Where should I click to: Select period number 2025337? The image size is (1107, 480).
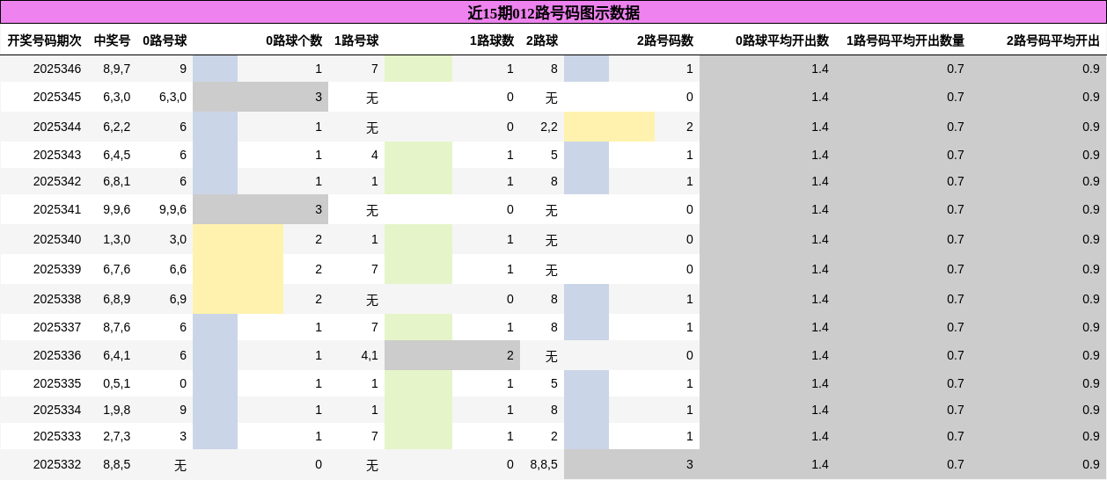(57, 327)
